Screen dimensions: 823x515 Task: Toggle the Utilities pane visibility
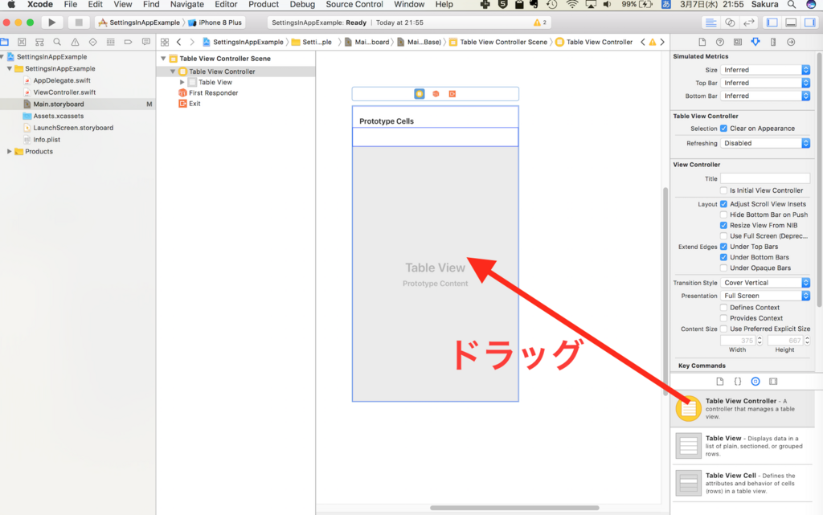[810, 22]
